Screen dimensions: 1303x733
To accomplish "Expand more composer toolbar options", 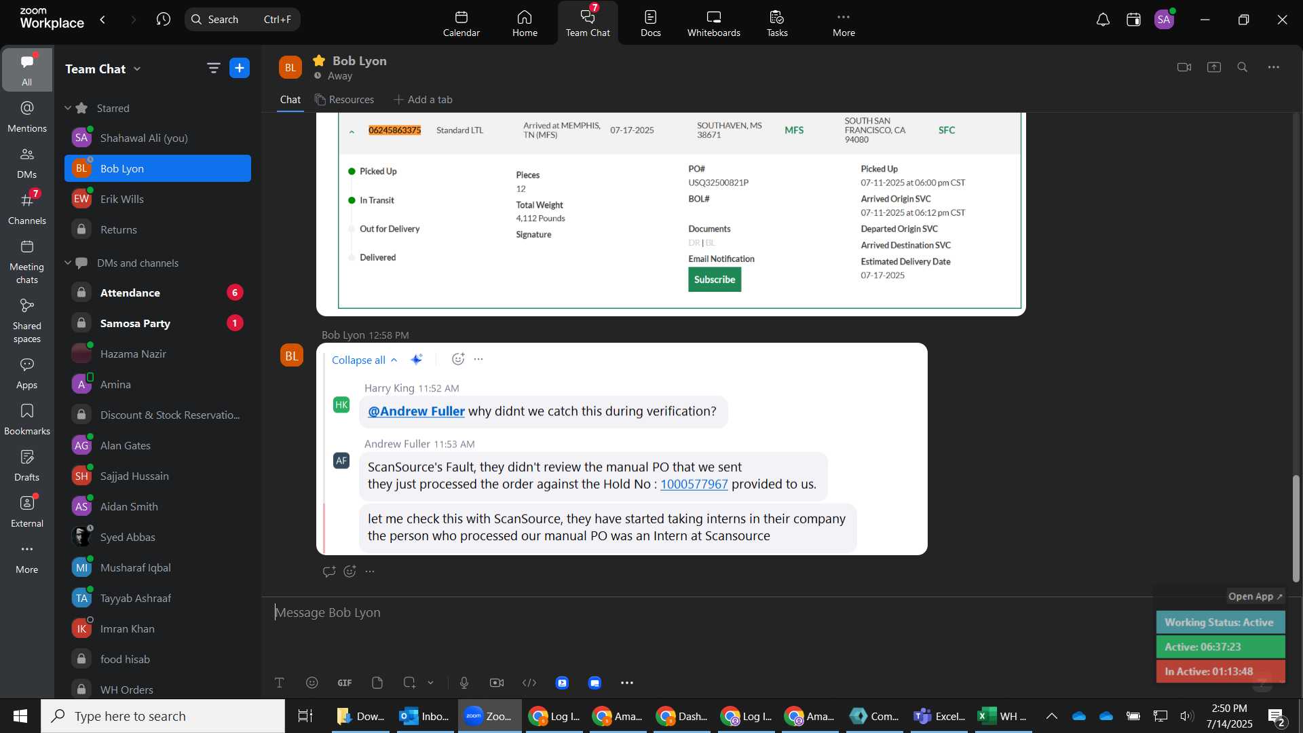I will (x=627, y=683).
